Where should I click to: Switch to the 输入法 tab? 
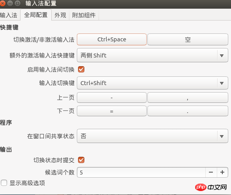tap(9, 15)
